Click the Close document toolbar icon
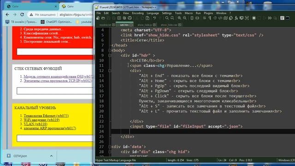Viewport: 295px width, 166px height. click(x=119, y=18)
